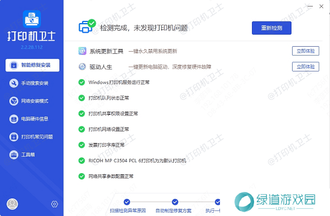Screen dimensions: 330x216
Task: Click the 检测完成，未发现打印机问题 heading
Action: (144, 28)
